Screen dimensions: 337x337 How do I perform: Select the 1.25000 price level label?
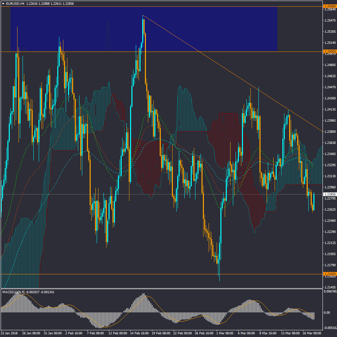click(x=330, y=52)
